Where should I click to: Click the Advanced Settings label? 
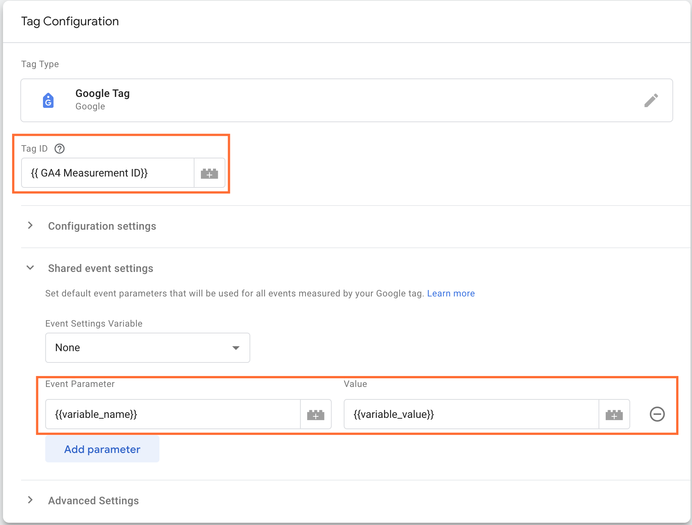(x=93, y=500)
